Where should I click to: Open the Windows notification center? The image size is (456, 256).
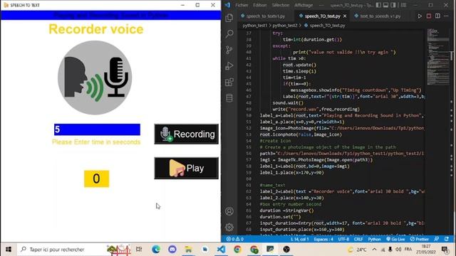445,250
